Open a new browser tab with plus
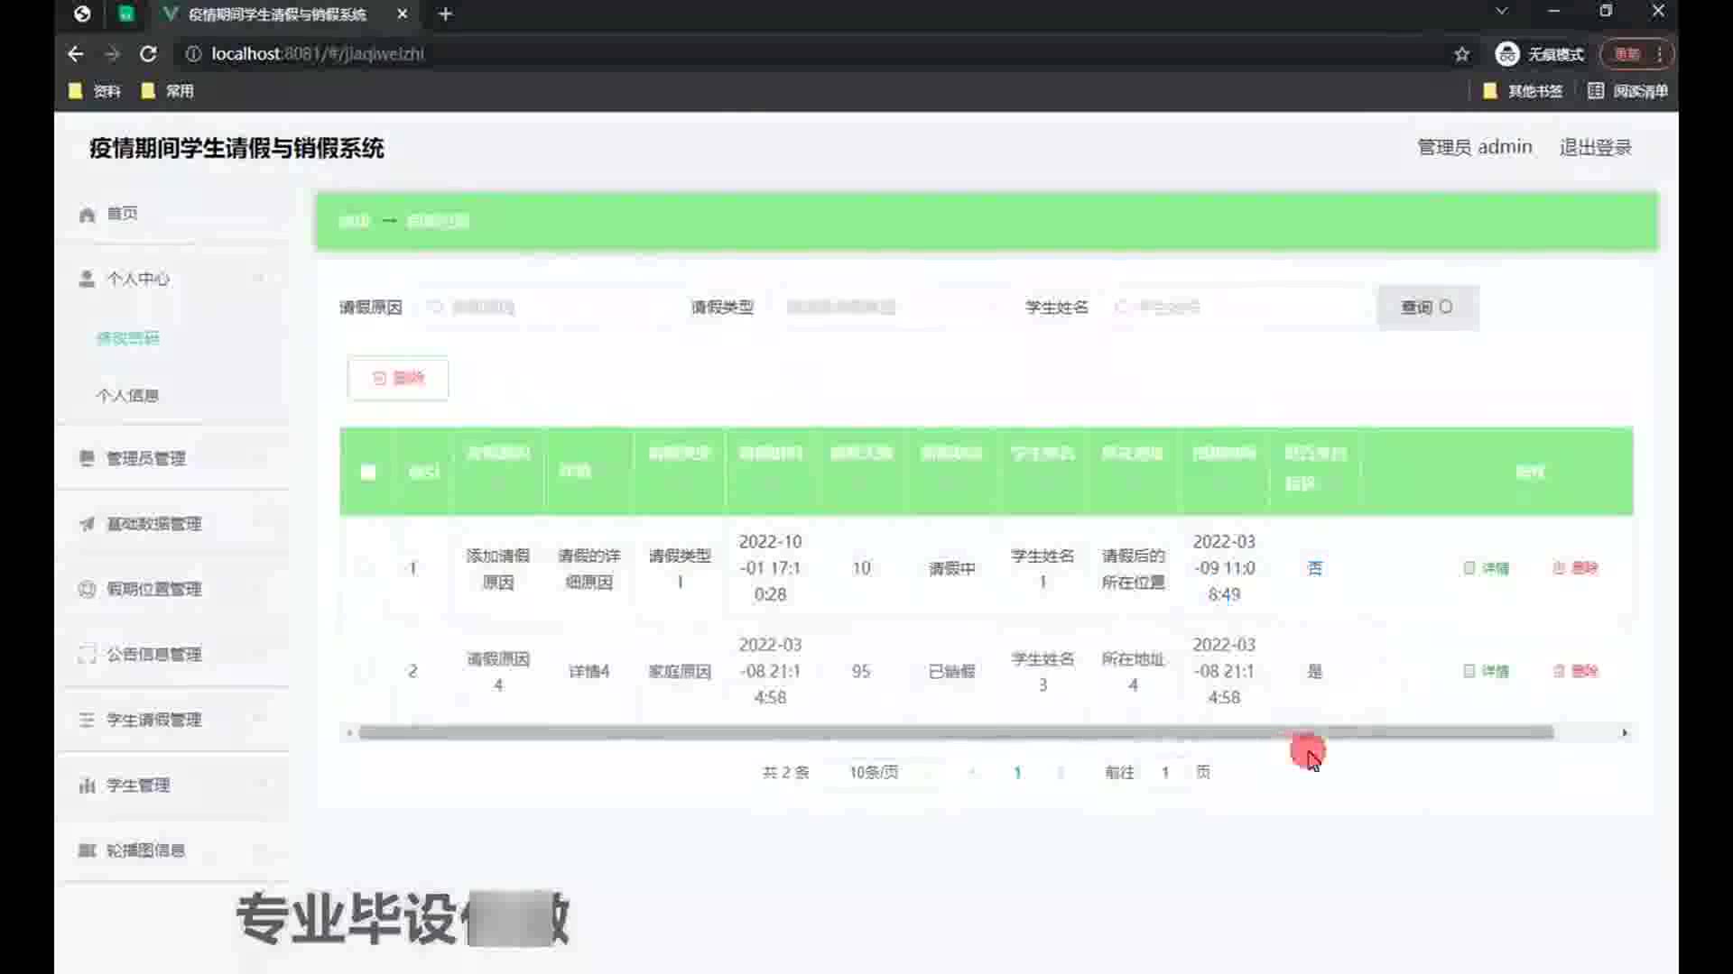 point(445,14)
